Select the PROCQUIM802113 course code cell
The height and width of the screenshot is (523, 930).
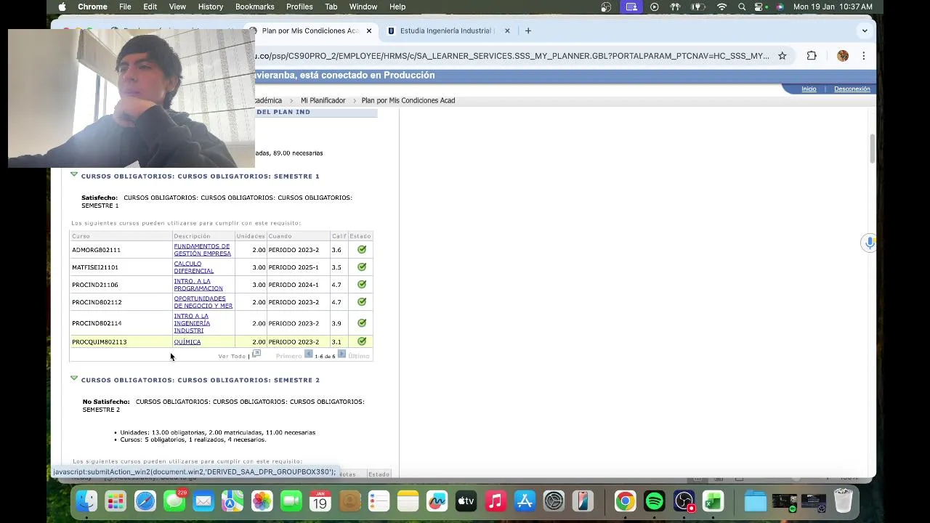(100, 342)
